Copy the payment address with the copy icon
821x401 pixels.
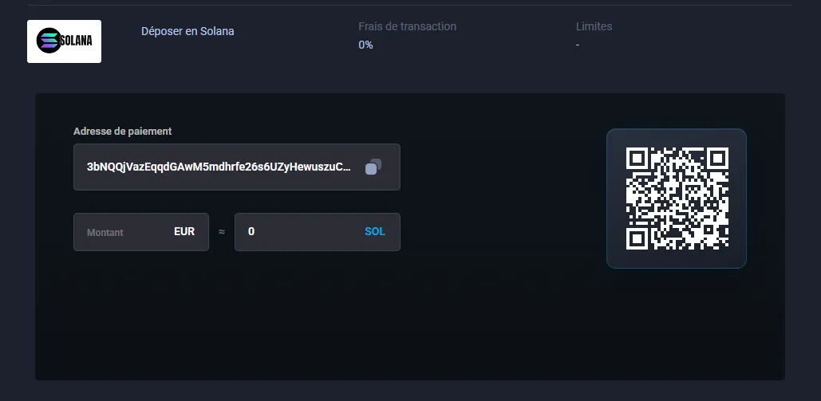373,167
